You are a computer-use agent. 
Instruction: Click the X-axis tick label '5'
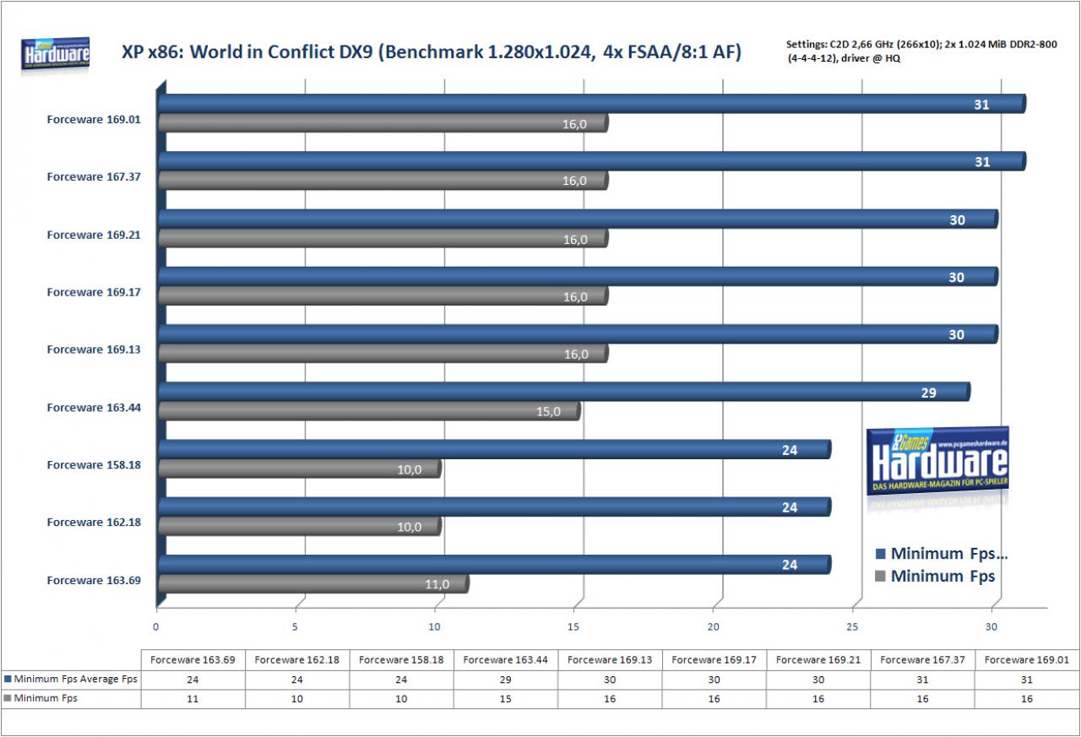pos(296,627)
